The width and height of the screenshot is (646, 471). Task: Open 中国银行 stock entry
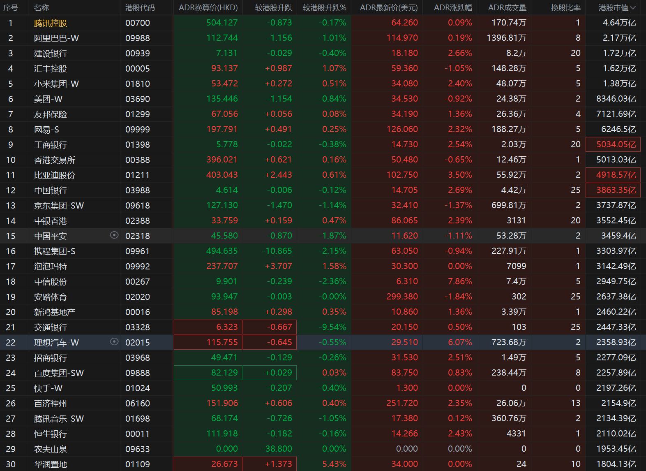pyautogui.click(x=50, y=190)
